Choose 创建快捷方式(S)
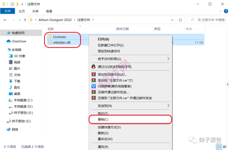 coord(131,127)
